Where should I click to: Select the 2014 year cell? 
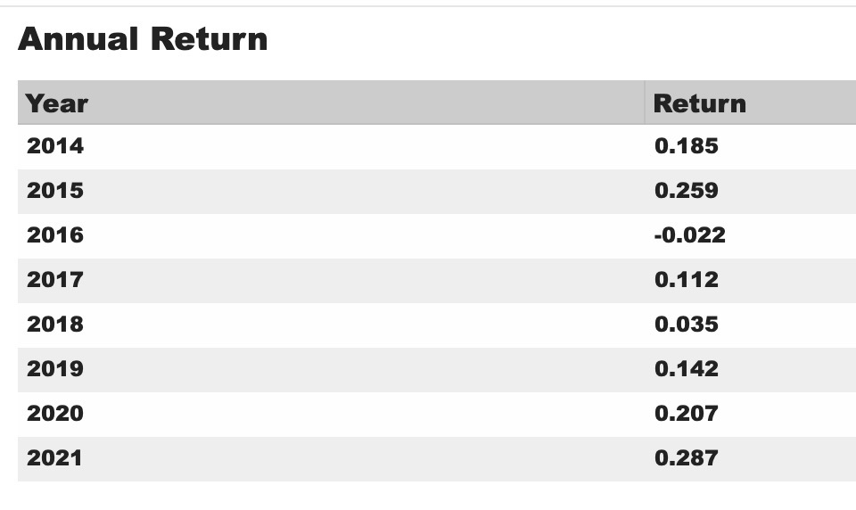click(x=55, y=146)
